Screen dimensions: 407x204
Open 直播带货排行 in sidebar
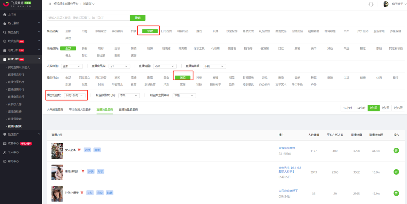coord(16,75)
